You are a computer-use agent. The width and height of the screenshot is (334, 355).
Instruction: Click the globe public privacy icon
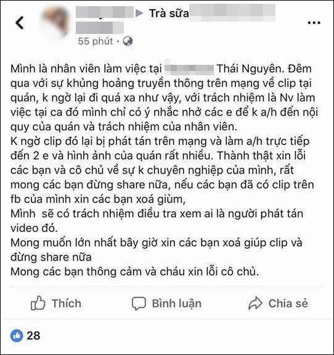click(x=128, y=41)
